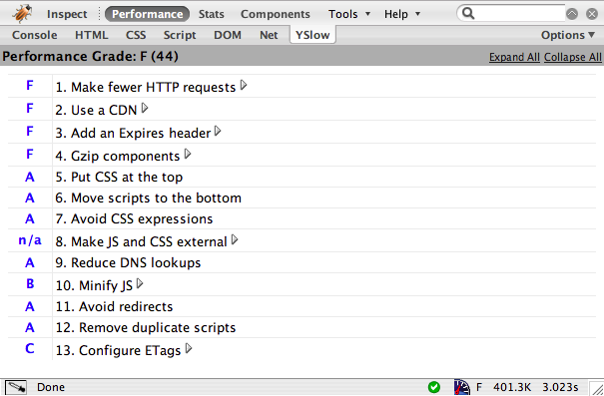
Task: Click the window resize grip icon
Action: (x=597, y=389)
